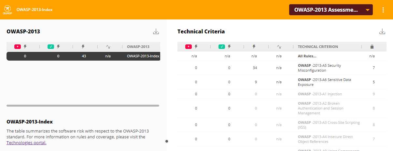Open the Technologies portal link

tap(26, 143)
